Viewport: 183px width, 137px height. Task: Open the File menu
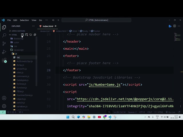point(9,20)
